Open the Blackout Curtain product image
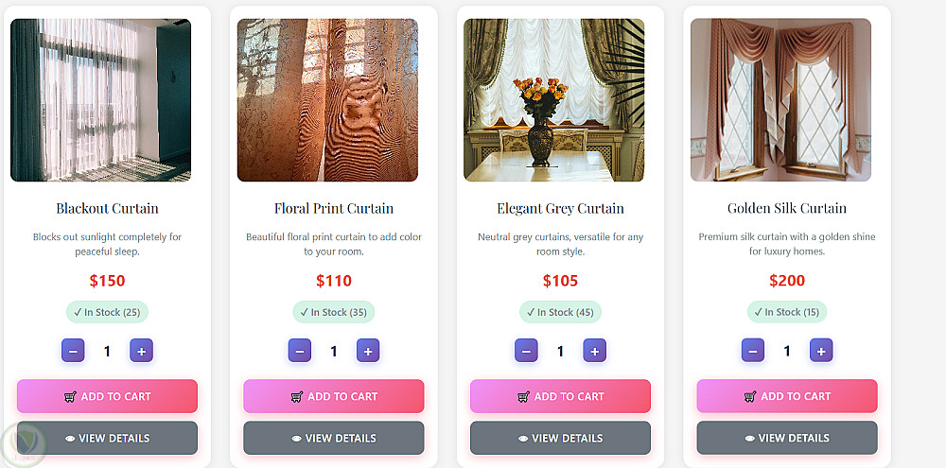The height and width of the screenshot is (468, 946). [x=101, y=100]
